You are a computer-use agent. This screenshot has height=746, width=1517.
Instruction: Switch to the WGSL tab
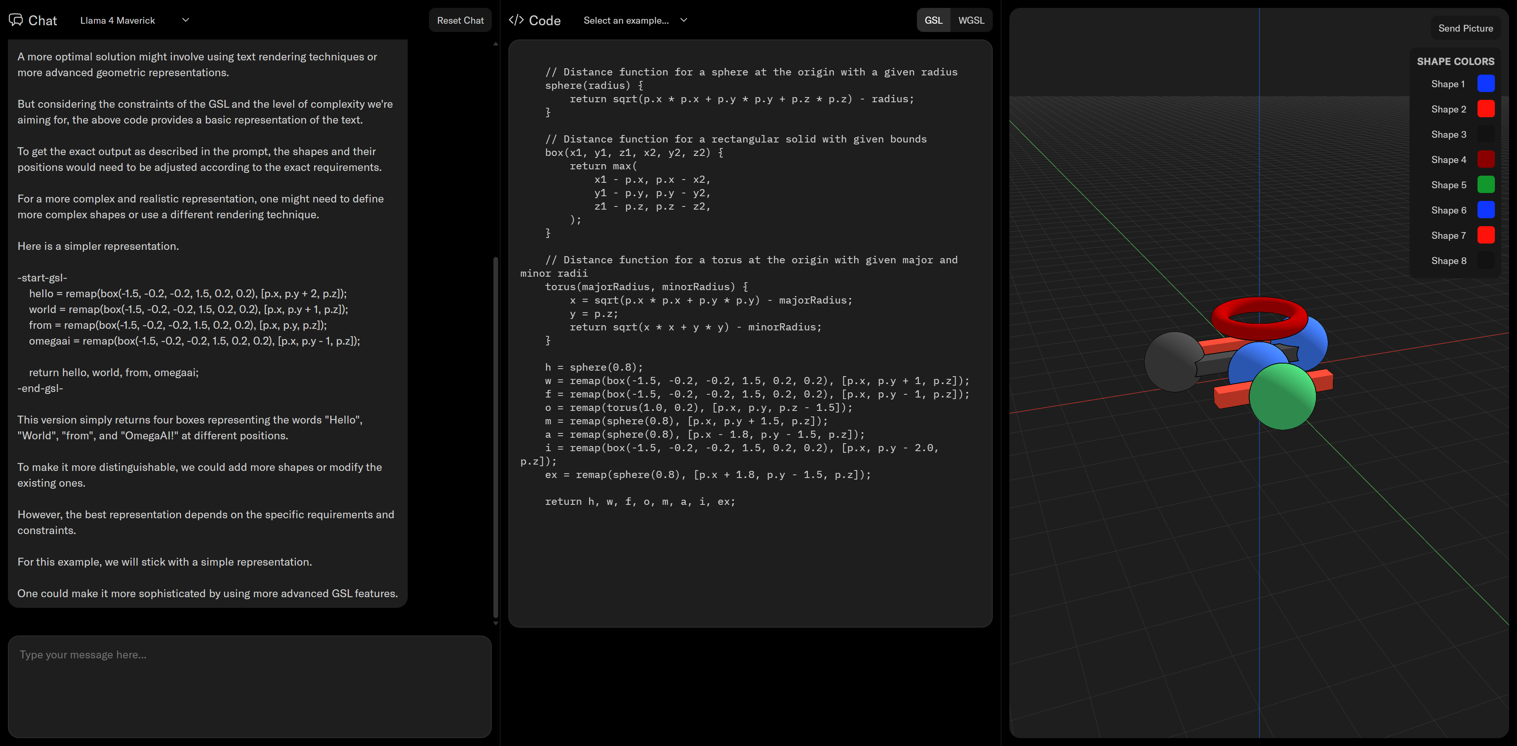(x=971, y=20)
